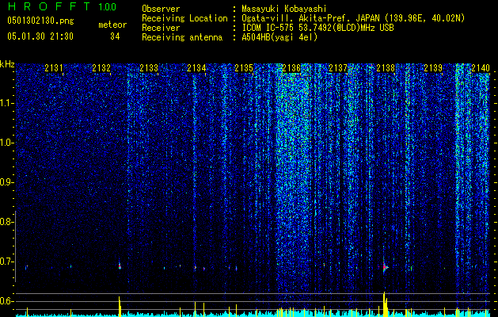Click the 2140 time marker
This screenshot has height=317, width=498.
point(481,68)
